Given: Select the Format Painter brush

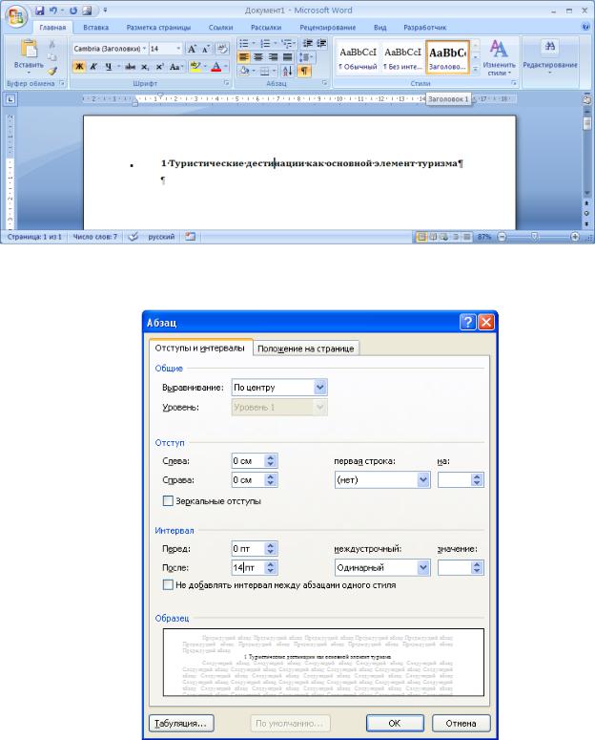Looking at the screenshot, I should click(x=51, y=71).
